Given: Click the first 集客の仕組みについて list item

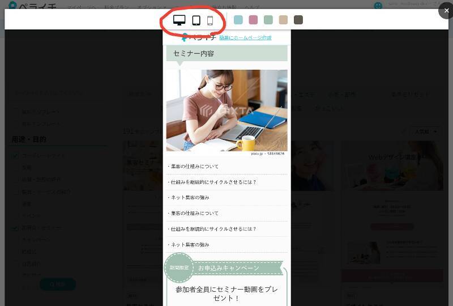Looking at the screenshot, I should pos(194,167).
